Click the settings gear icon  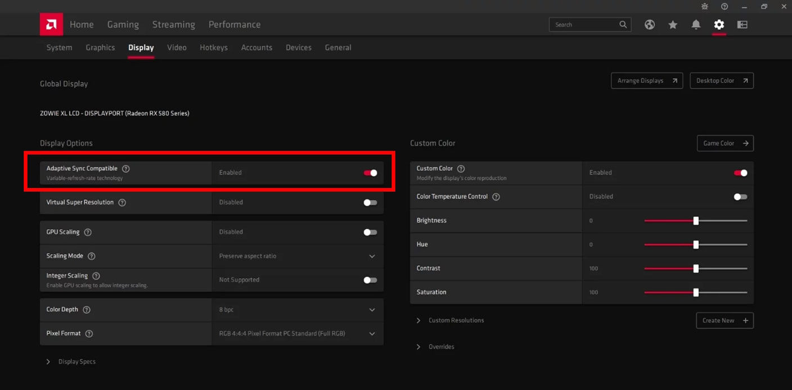(x=719, y=25)
